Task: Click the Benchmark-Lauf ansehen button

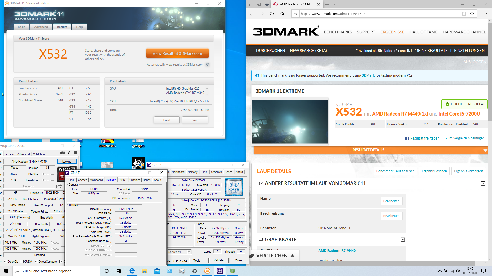Action: pos(395,171)
